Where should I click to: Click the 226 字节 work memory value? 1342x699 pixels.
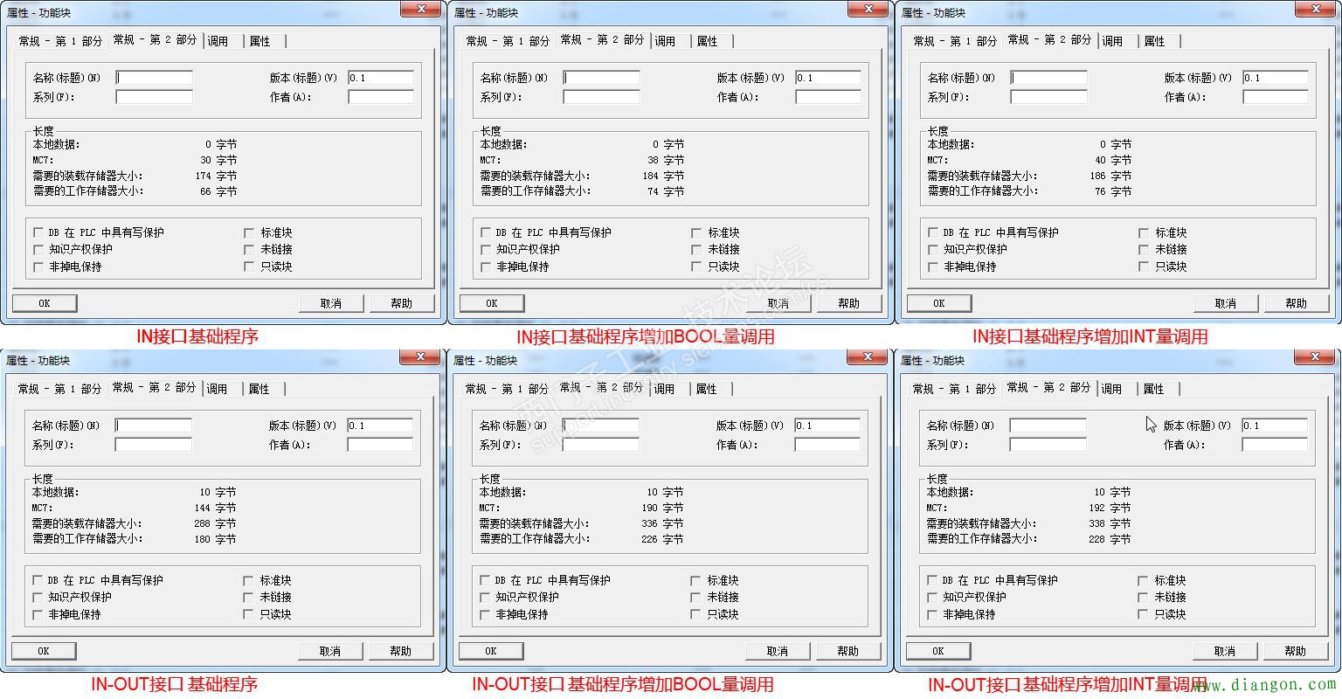(662, 539)
